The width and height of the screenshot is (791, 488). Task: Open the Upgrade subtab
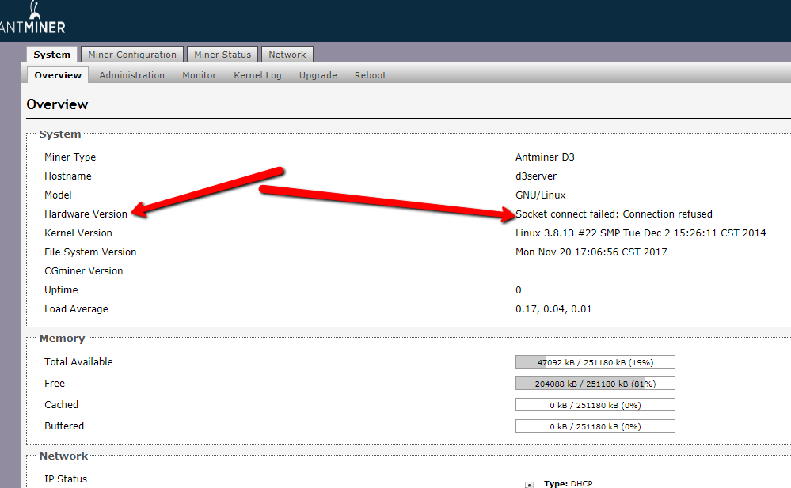click(318, 75)
